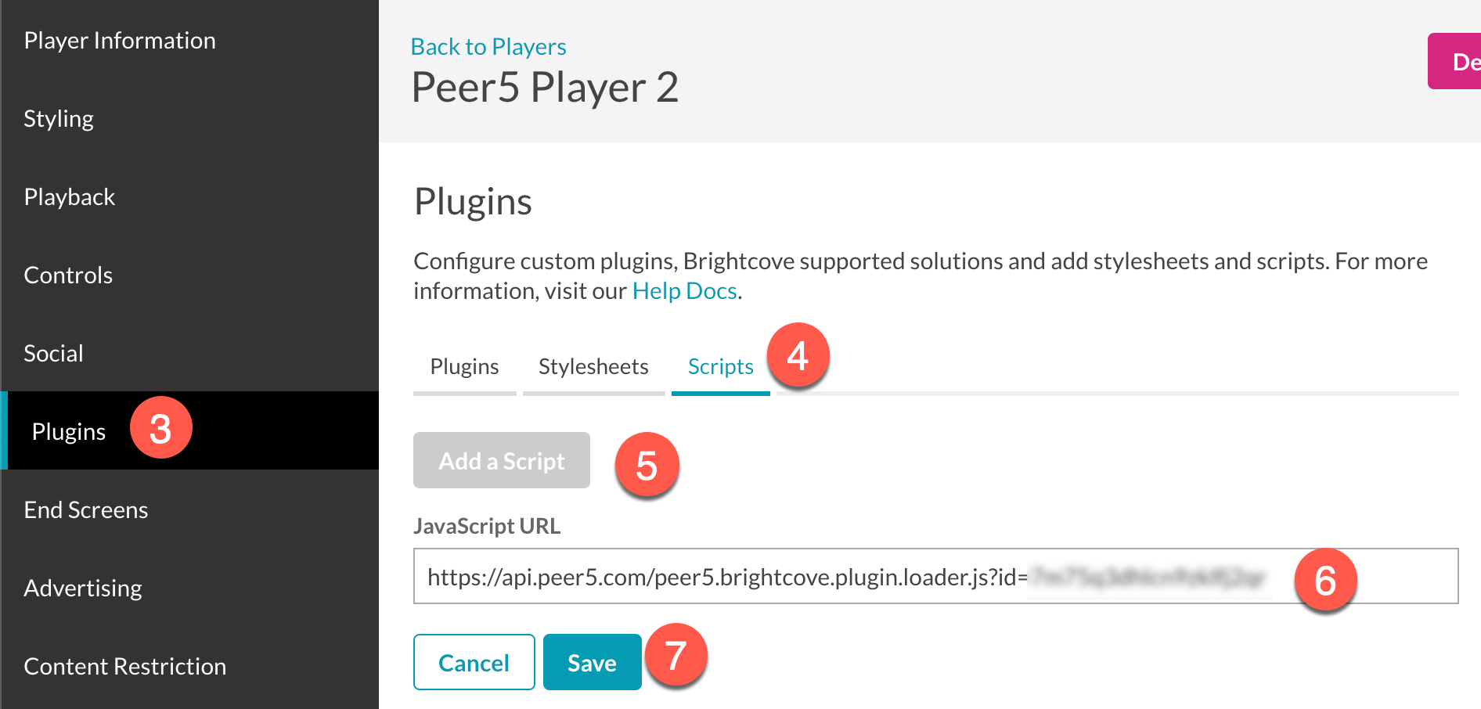Image resolution: width=1481 pixels, height=709 pixels.
Task: Open the Controls settings panel
Action: [x=67, y=275]
